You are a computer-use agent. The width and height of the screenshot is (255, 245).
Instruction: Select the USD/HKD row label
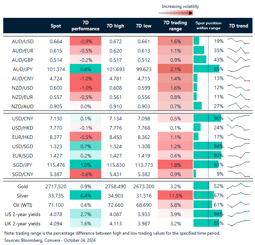[23, 128]
